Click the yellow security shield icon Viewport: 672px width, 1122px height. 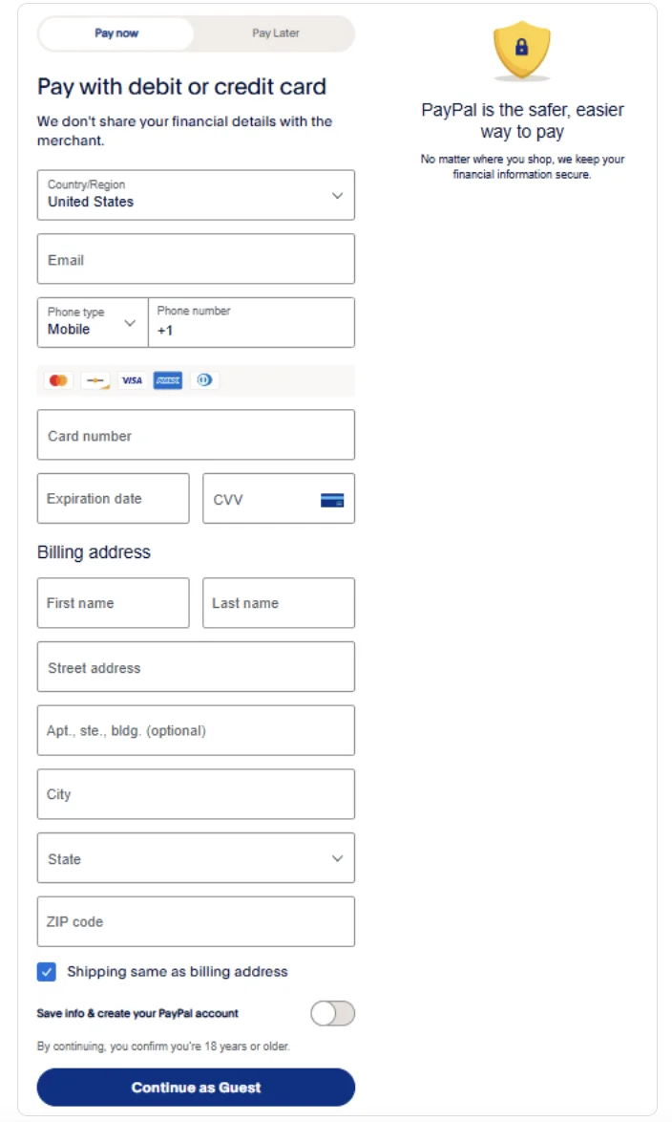tap(521, 51)
